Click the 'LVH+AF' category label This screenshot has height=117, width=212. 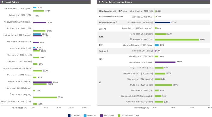point(102,29)
